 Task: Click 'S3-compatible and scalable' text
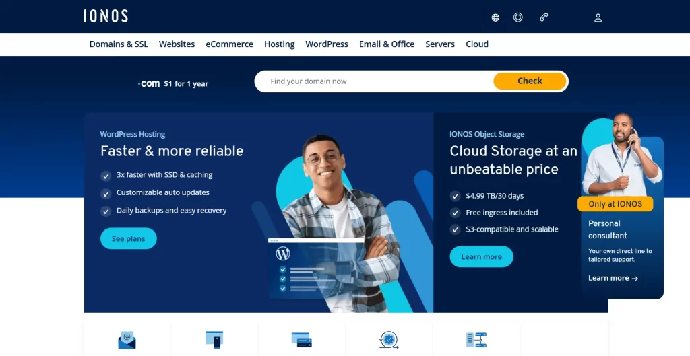click(x=512, y=229)
